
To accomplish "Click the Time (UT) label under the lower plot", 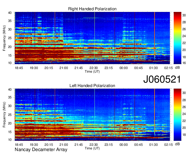I will [x=92, y=148].
